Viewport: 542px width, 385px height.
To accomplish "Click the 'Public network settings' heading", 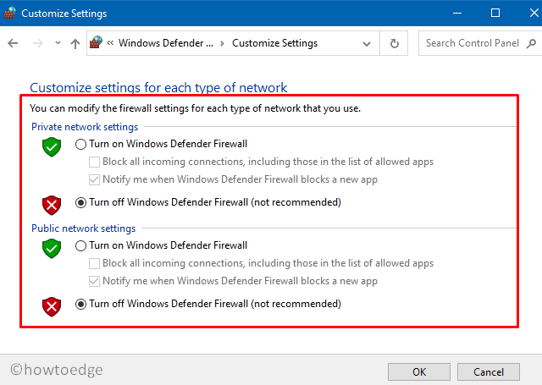I will [83, 228].
